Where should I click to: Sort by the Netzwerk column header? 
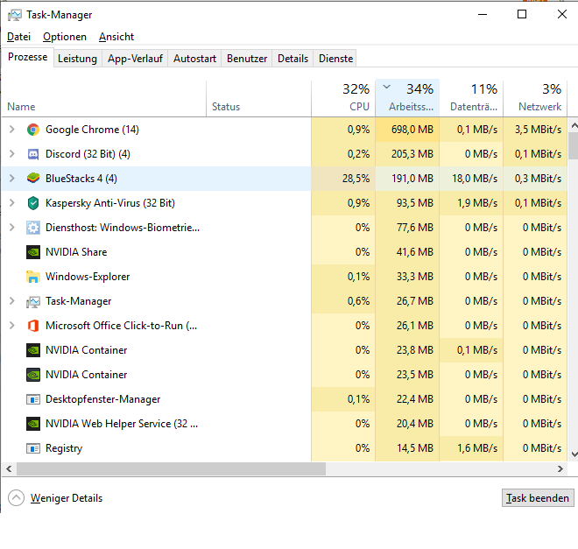click(x=535, y=98)
